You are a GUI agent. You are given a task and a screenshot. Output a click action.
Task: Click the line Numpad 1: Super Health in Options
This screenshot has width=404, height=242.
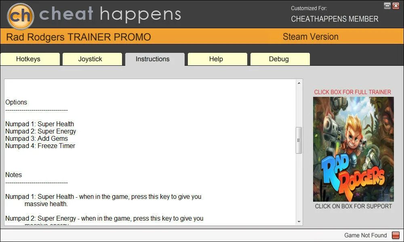click(40, 124)
